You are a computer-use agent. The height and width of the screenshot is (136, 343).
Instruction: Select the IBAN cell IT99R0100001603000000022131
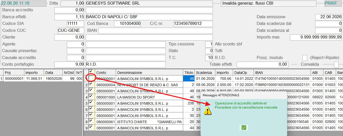pyautogui.click(x=282, y=85)
